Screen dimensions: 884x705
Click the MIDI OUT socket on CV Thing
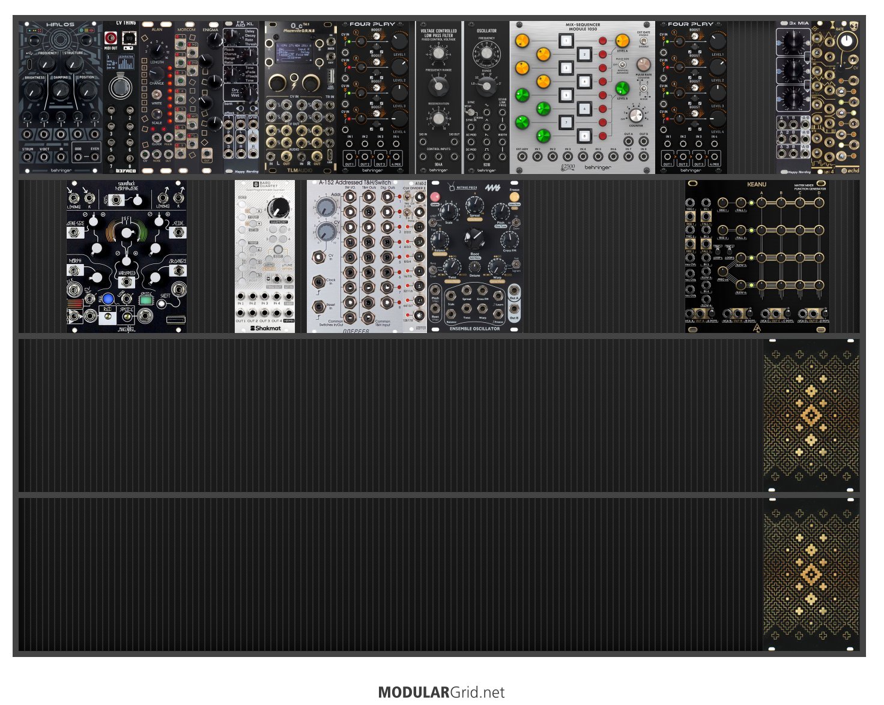pos(110,38)
